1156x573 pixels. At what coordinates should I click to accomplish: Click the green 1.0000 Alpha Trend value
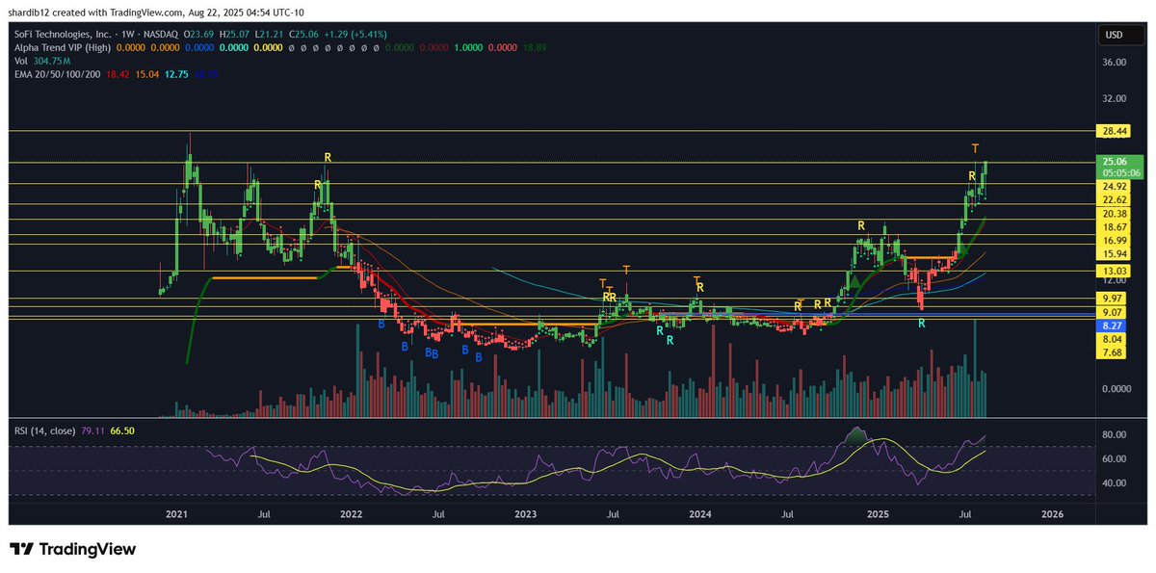tap(468, 49)
